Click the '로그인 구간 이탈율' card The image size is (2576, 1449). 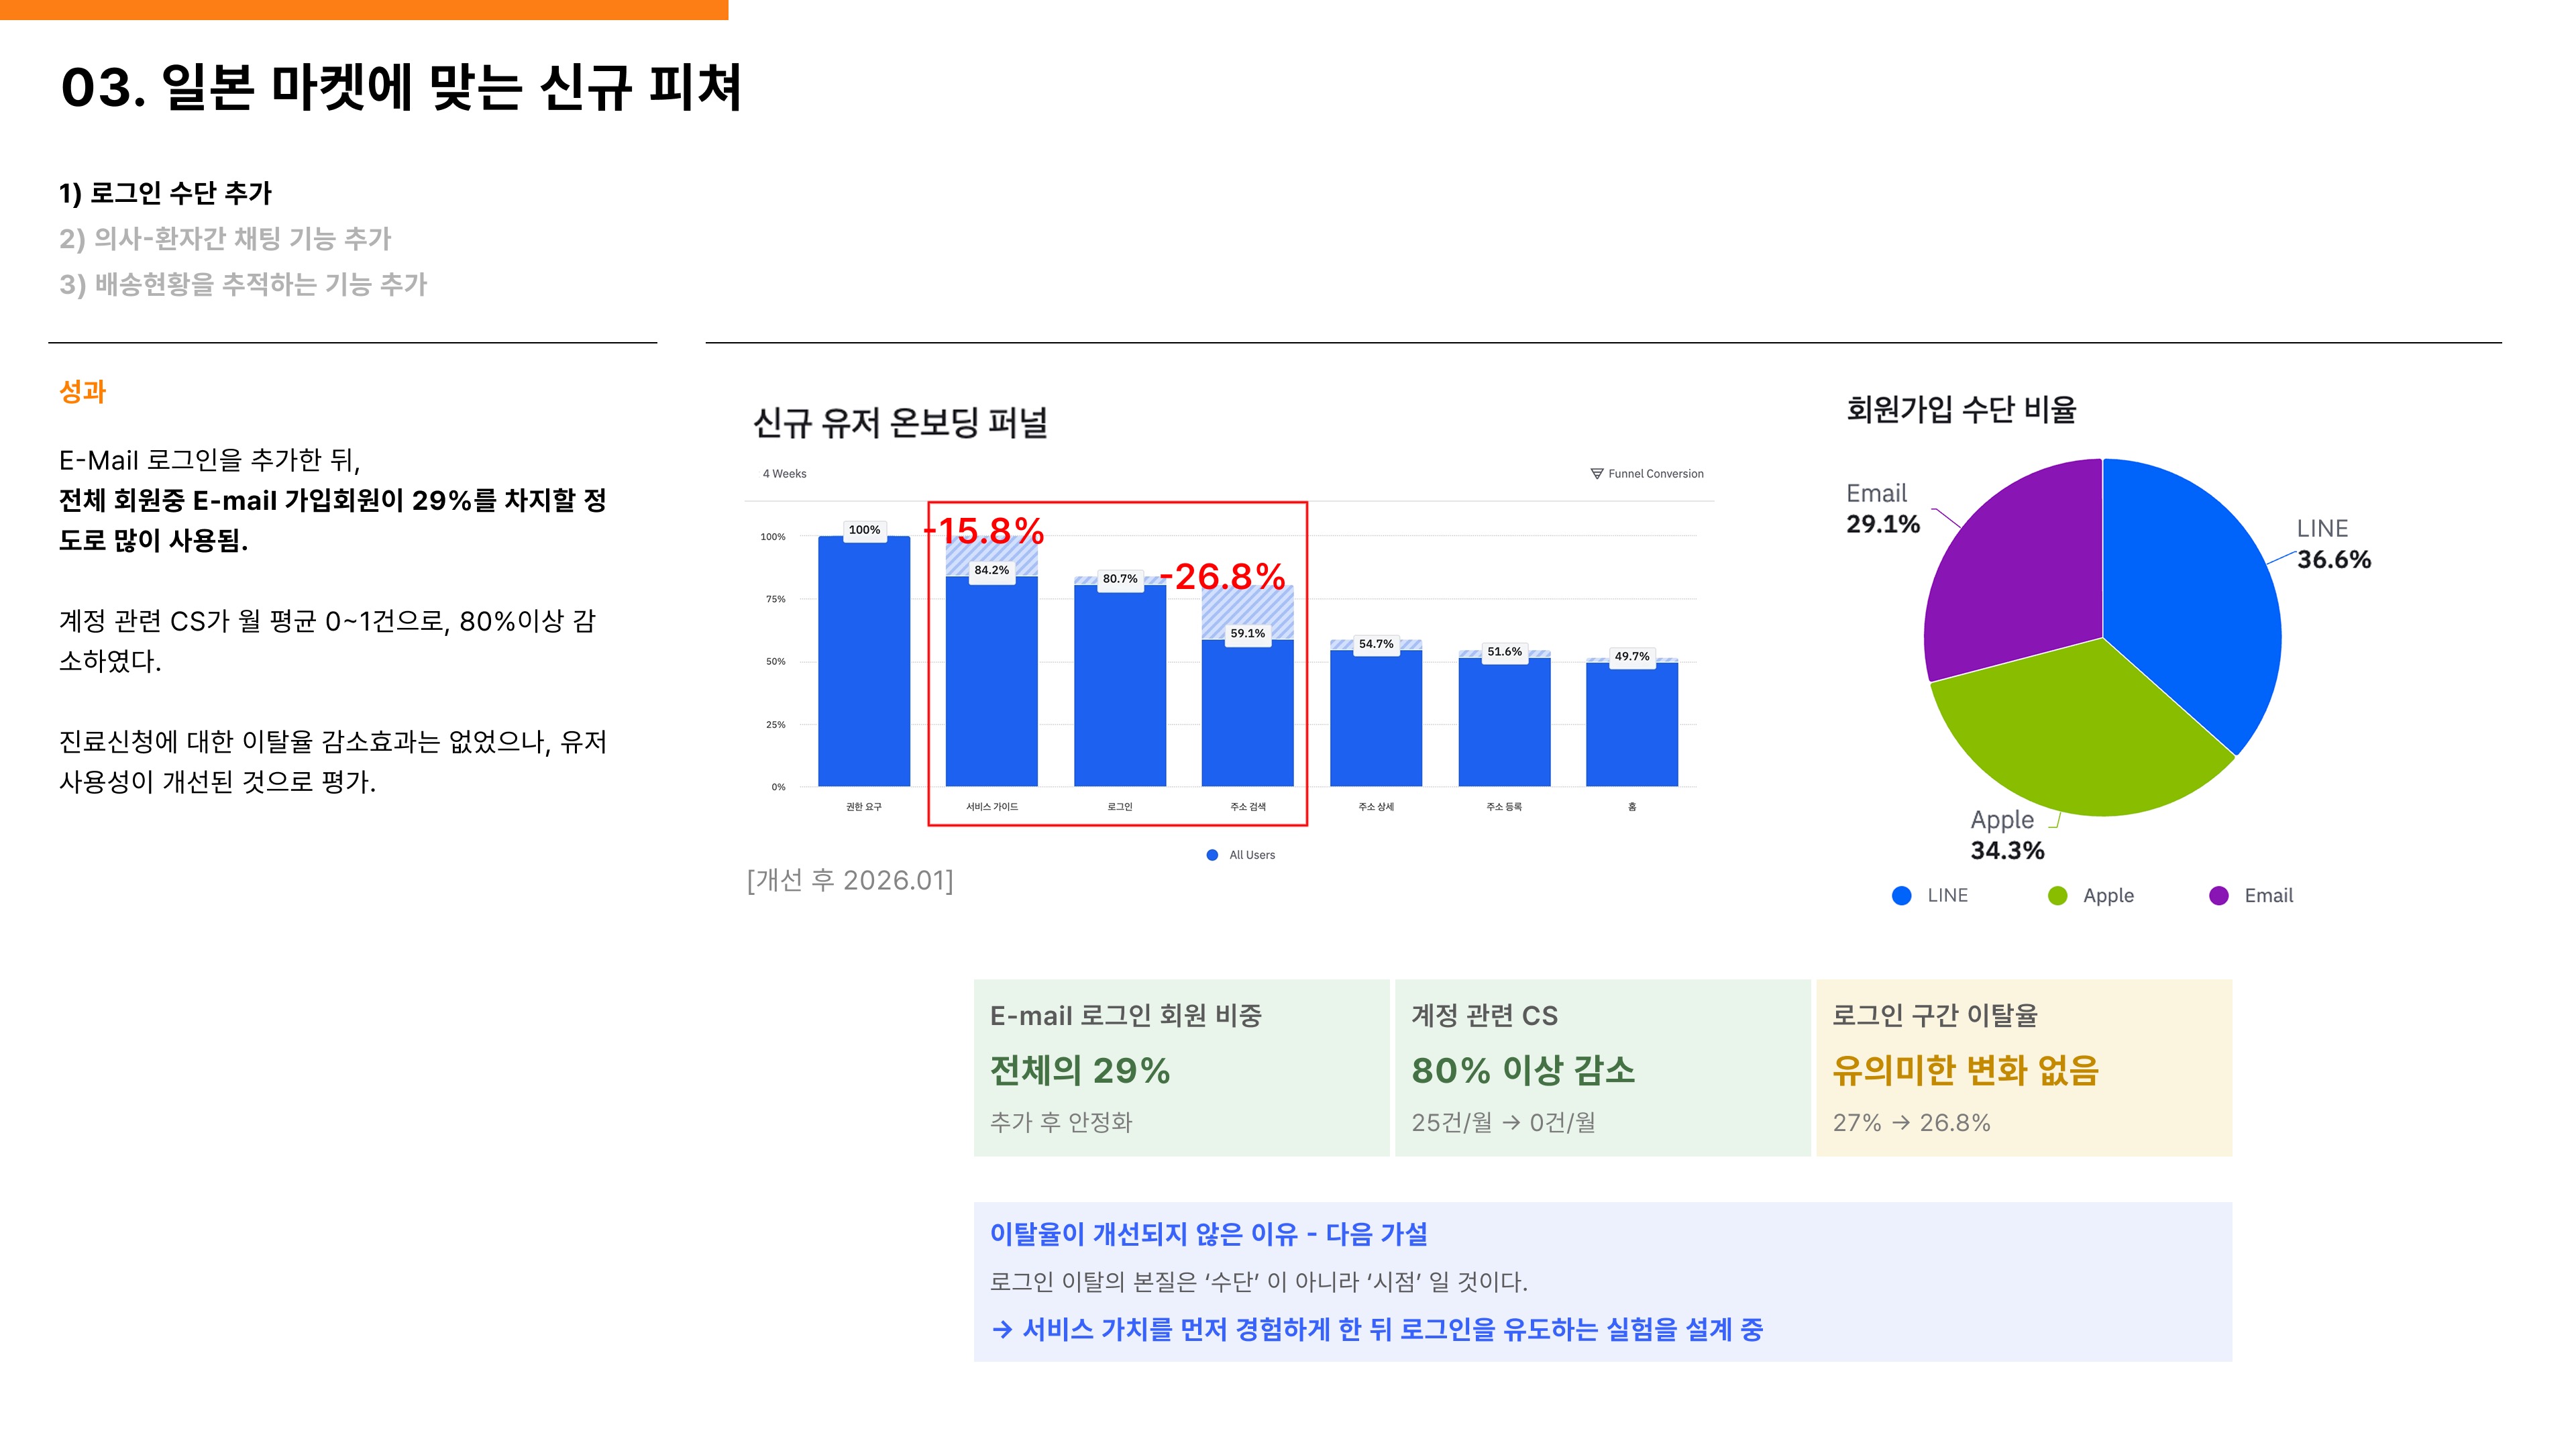pyautogui.click(x=2024, y=1068)
